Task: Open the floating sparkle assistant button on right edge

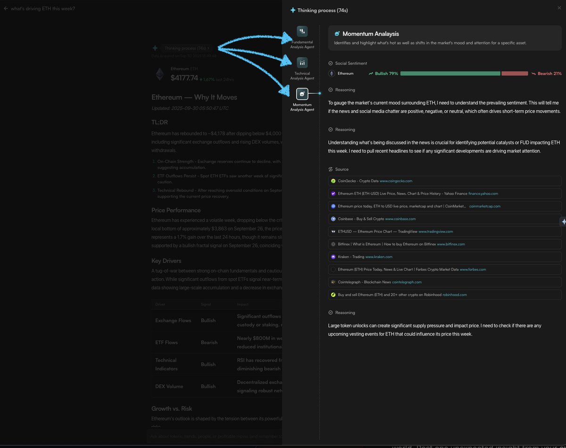Action: (563, 222)
